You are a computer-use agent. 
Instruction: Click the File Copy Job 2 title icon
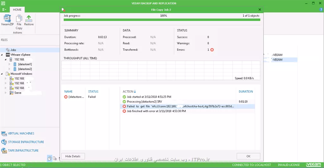(x=64, y=10)
